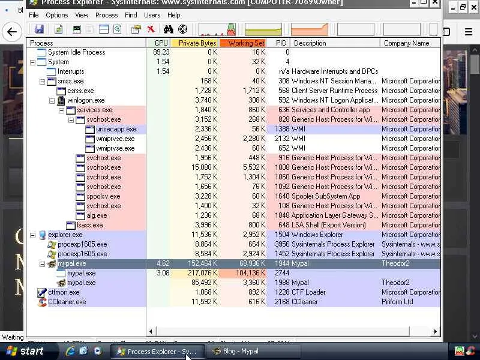Click the binoculars Find handle icon
Screen dimensions: 480x360
coord(169,29)
